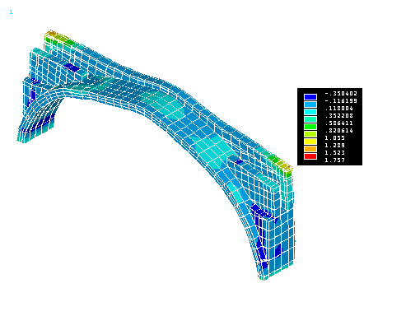
Task: Click the 1.523 contour value
Action: tap(335, 153)
